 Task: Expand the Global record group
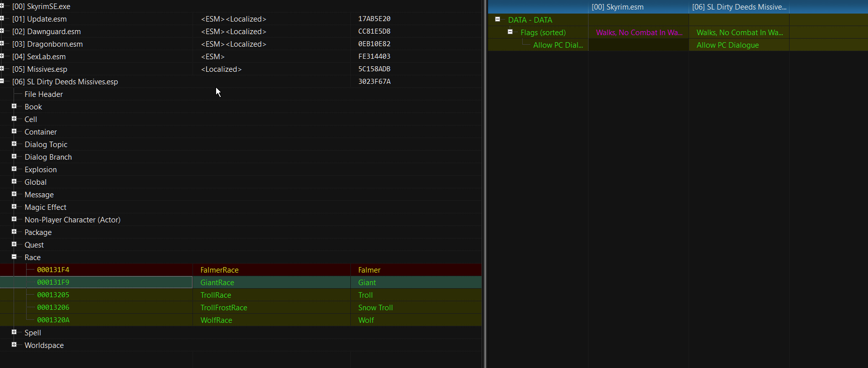coord(14,182)
